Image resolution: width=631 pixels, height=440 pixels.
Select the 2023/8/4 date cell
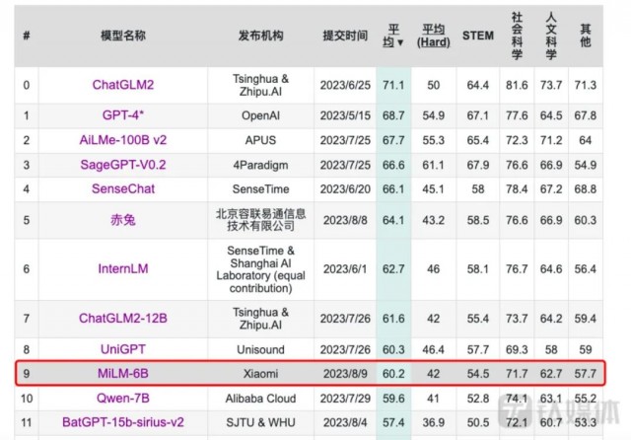345,422
